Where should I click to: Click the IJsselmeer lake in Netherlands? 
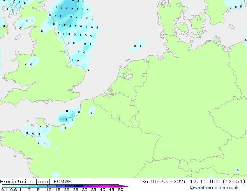coord(129,77)
